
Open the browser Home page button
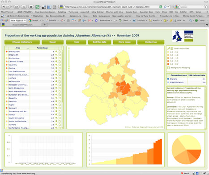(x=31, y=7)
